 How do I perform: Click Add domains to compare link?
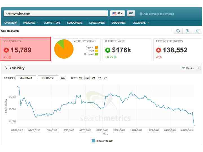158,14
